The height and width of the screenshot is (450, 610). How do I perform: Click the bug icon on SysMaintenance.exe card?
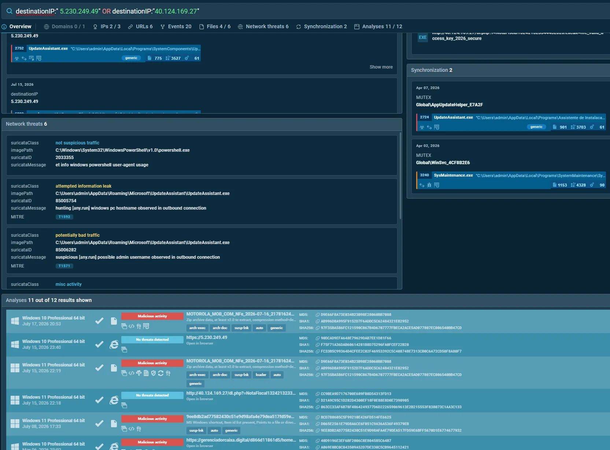point(429,185)
